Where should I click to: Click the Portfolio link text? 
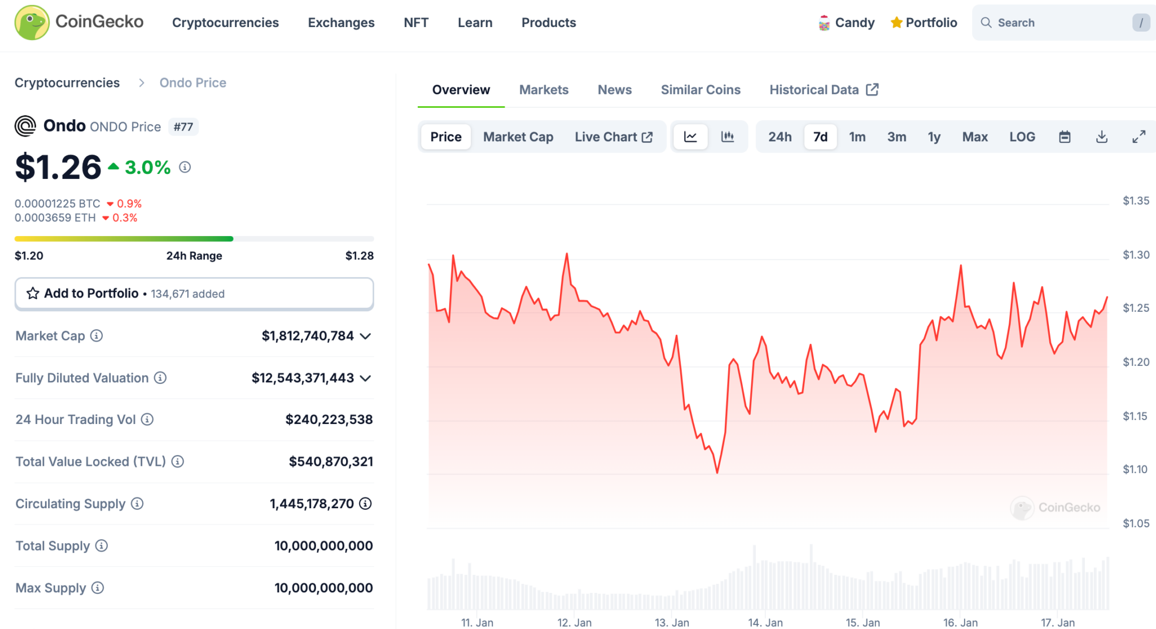point(931,23)
